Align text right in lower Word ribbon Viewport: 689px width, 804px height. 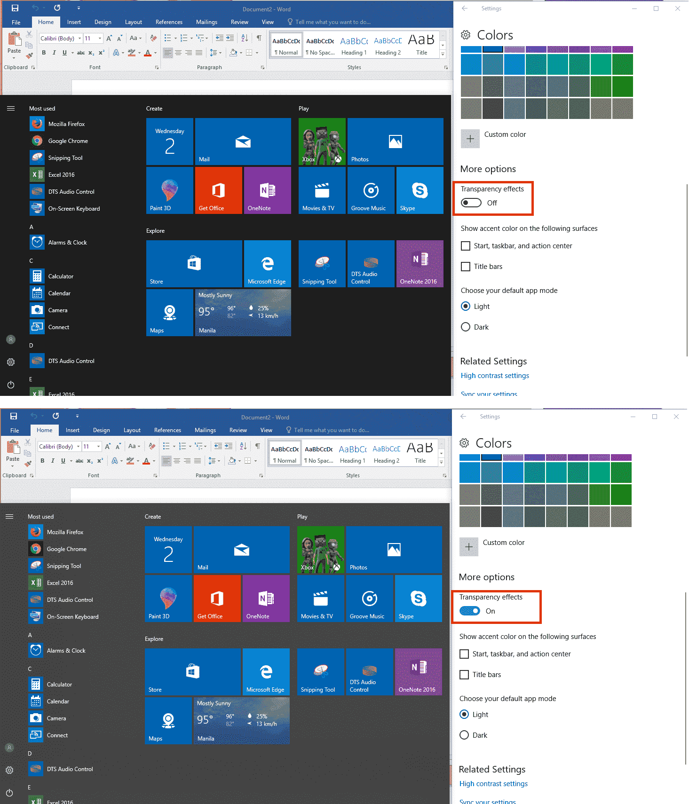187,461
